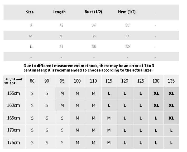This screenshot has width=187, height=152.
Task: Click the 80 weight column header
Action: click(32, 81)
